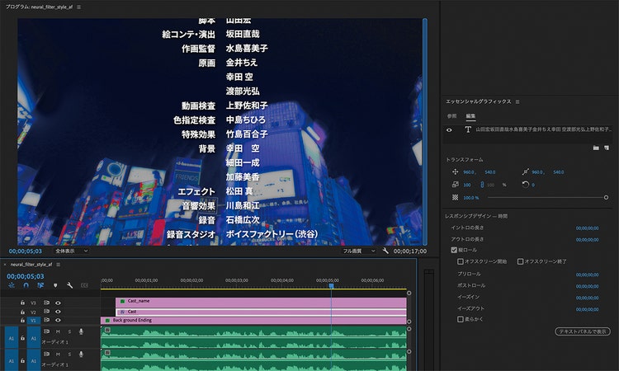The width and height of the screenshot is (619, 371).
Task: Lock the V2 video track
Action: 22,312
